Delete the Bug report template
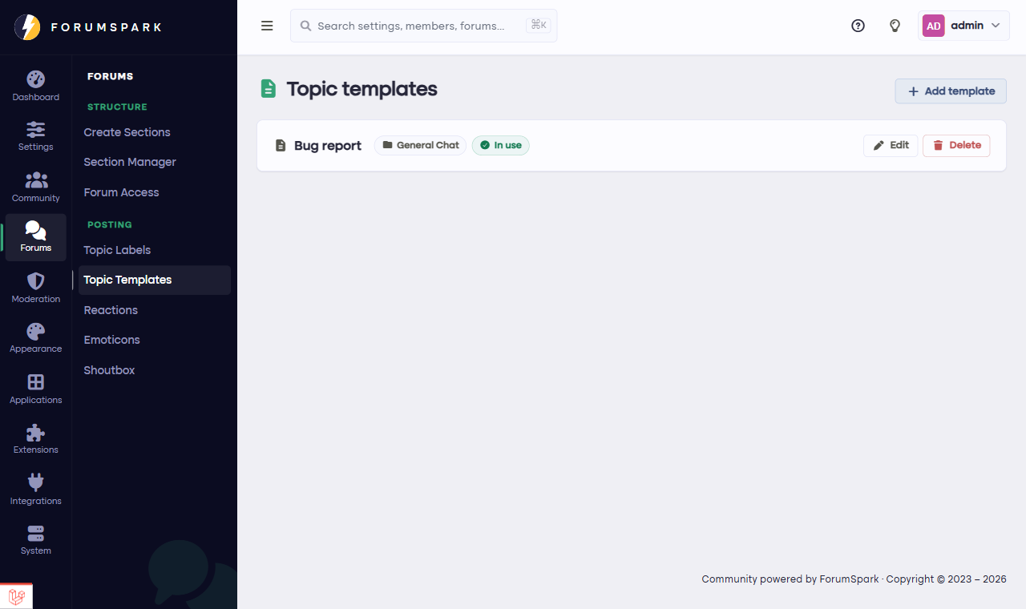The image size is (1026, 609). pos(956,145)
